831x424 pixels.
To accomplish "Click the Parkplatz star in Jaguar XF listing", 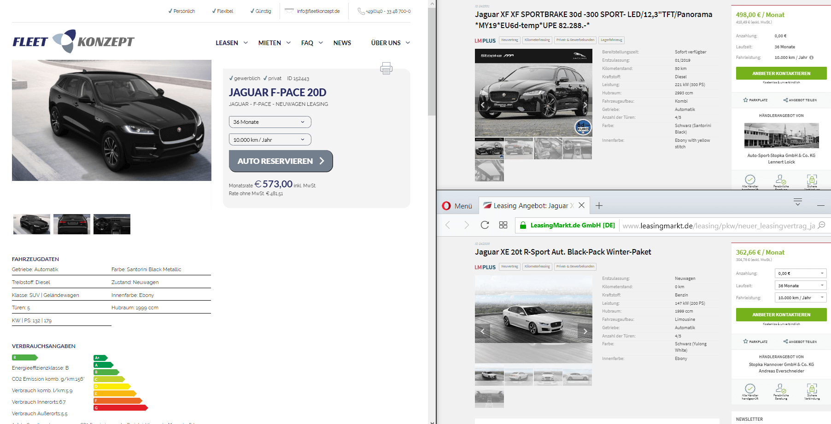I will point(745,100).
